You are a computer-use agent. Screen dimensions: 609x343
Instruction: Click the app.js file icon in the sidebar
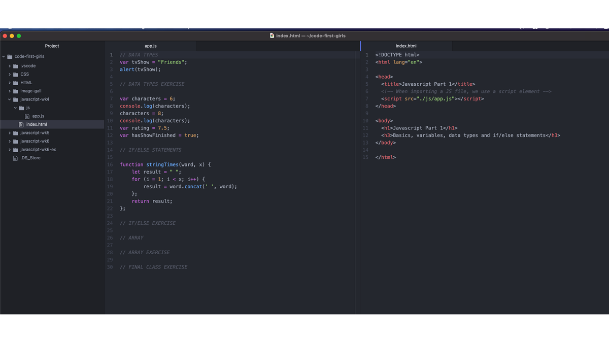(27, 116)
